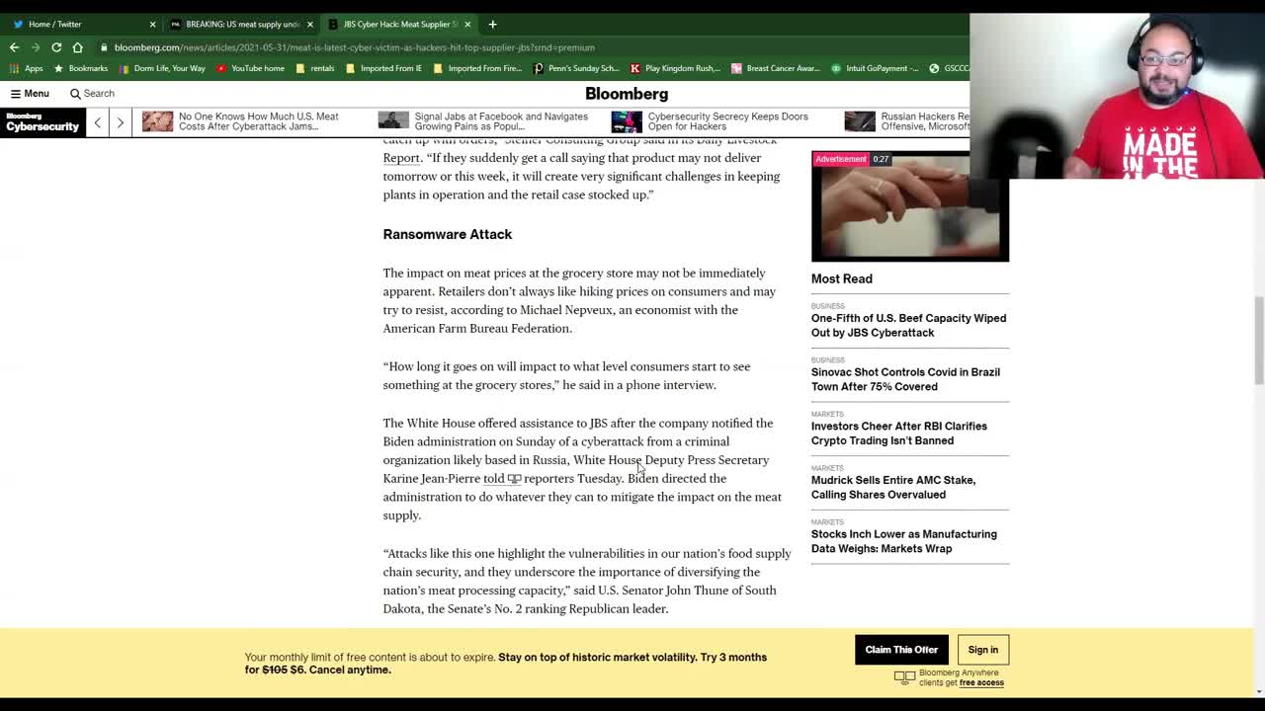Follow the free access link
Screen dimensions: 1265x711
981,683
